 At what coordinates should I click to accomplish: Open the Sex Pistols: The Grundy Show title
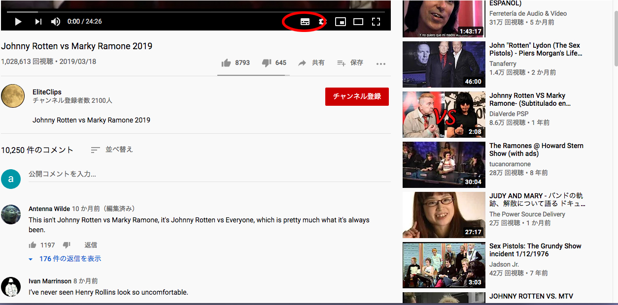535,250
